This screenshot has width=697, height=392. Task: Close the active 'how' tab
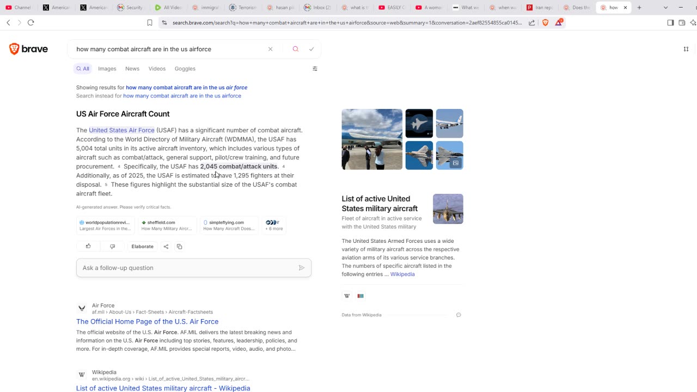point(625,8)
